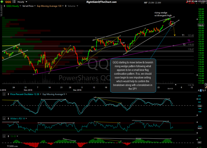Click the Dec 2016 date label
207x148 pixels.
[77, 90]
